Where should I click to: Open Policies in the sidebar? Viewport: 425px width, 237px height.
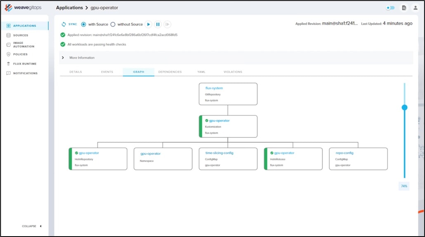(20, 54)
